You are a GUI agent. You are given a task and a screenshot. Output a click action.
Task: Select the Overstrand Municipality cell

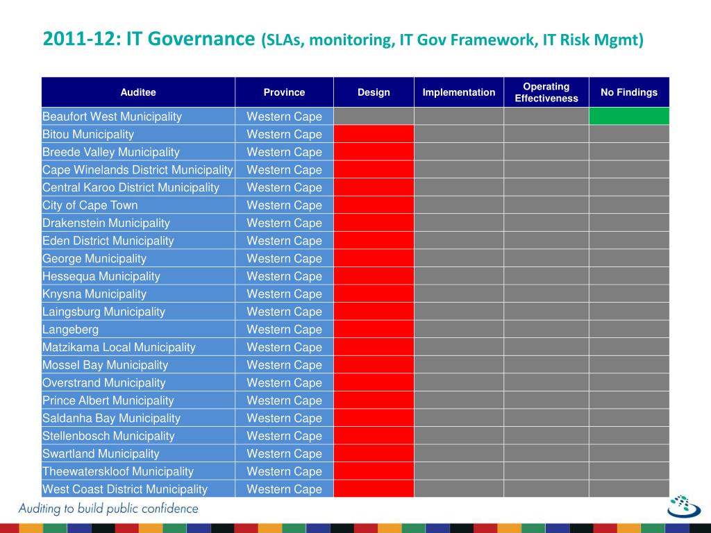click(138, 382)
